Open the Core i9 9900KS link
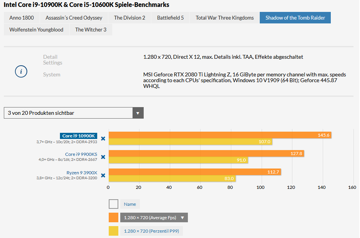The height and width of the screenshot is (238, 360). pyautogui.click(x=81, y=154)
